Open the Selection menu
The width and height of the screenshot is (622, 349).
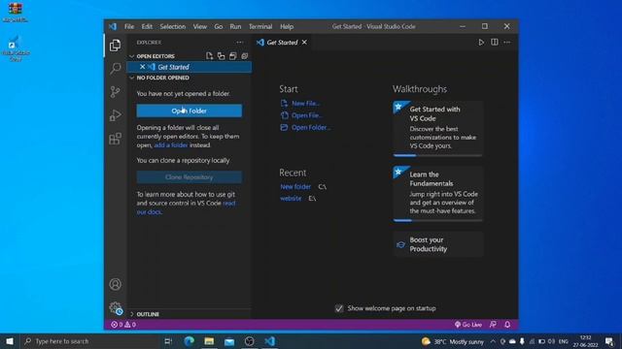click(x=173, y=26)
